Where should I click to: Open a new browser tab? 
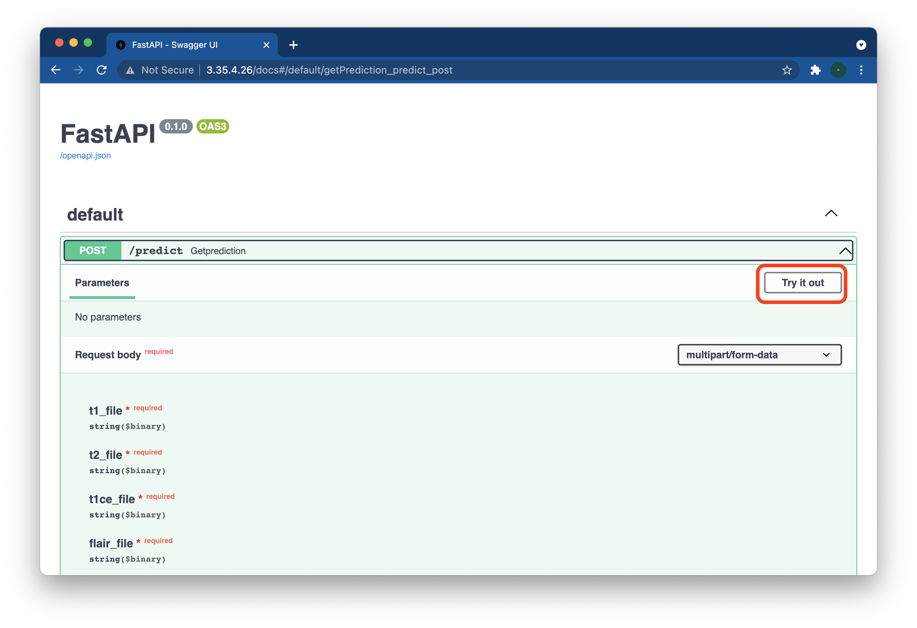293,45
